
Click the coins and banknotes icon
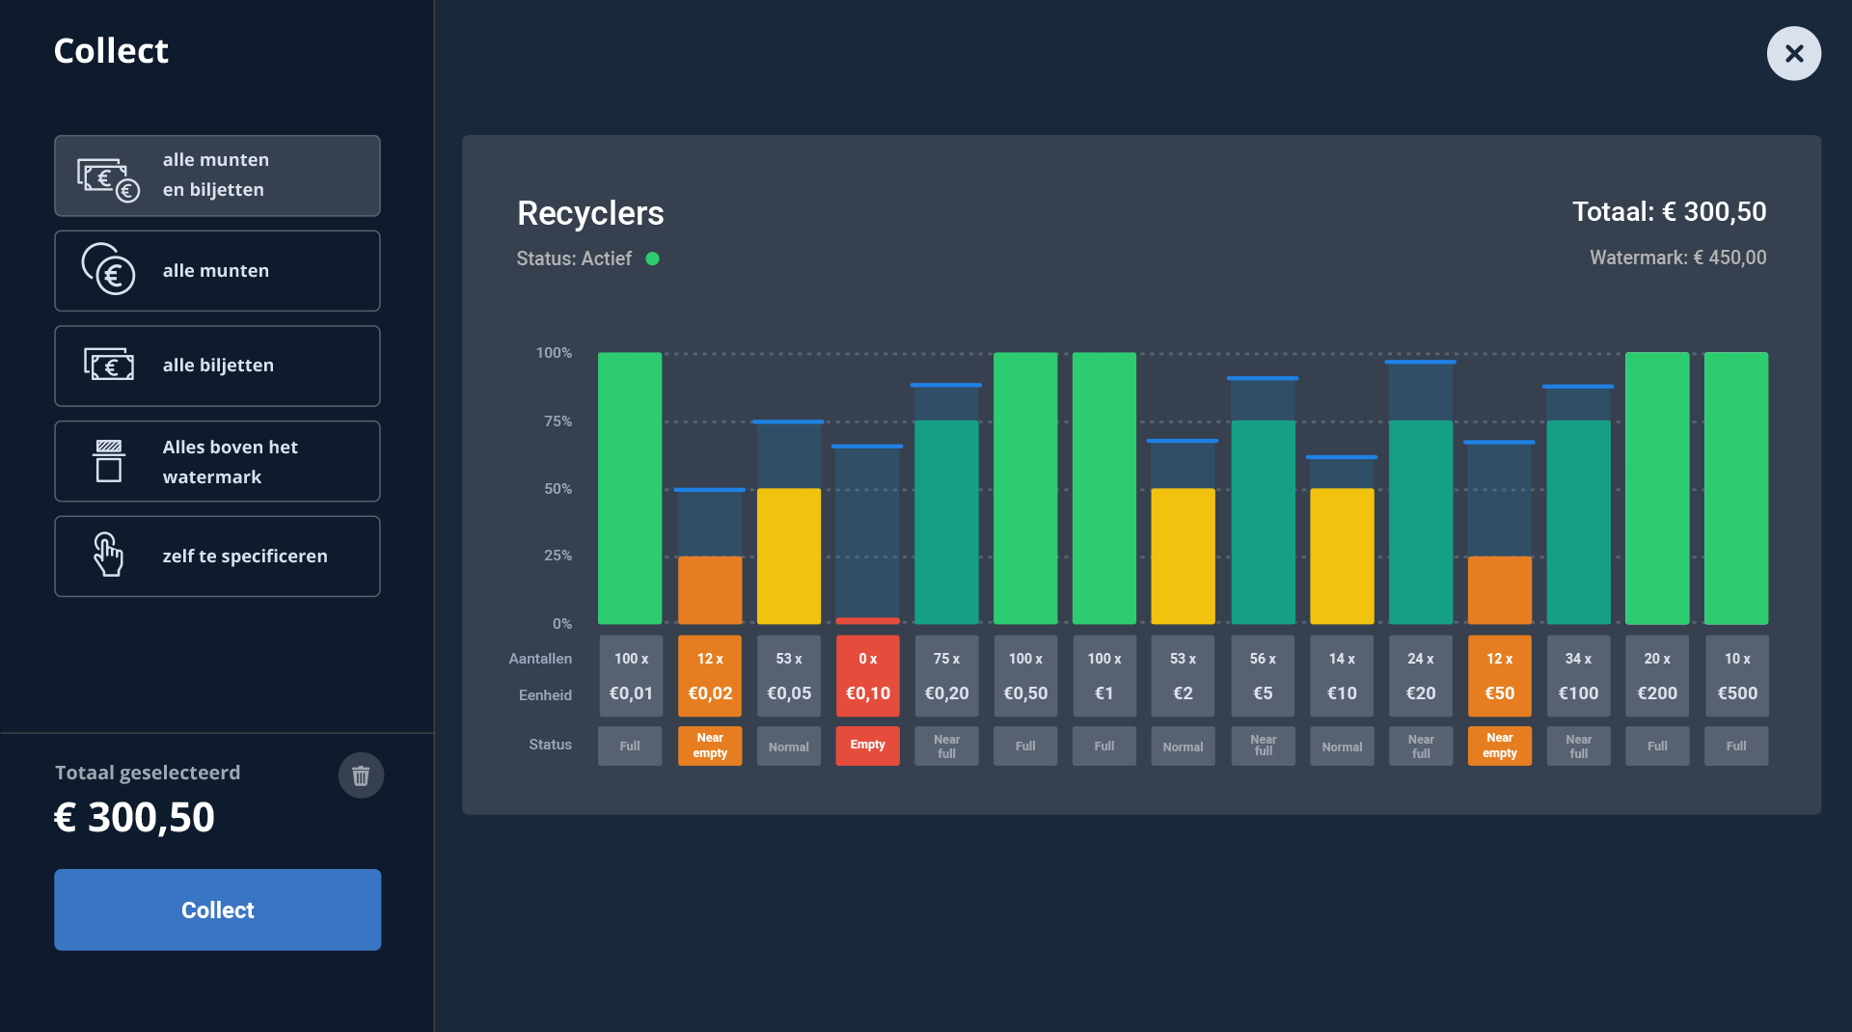[x=108, y=178]
